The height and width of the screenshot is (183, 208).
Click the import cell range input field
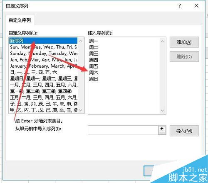click(123, 130)
